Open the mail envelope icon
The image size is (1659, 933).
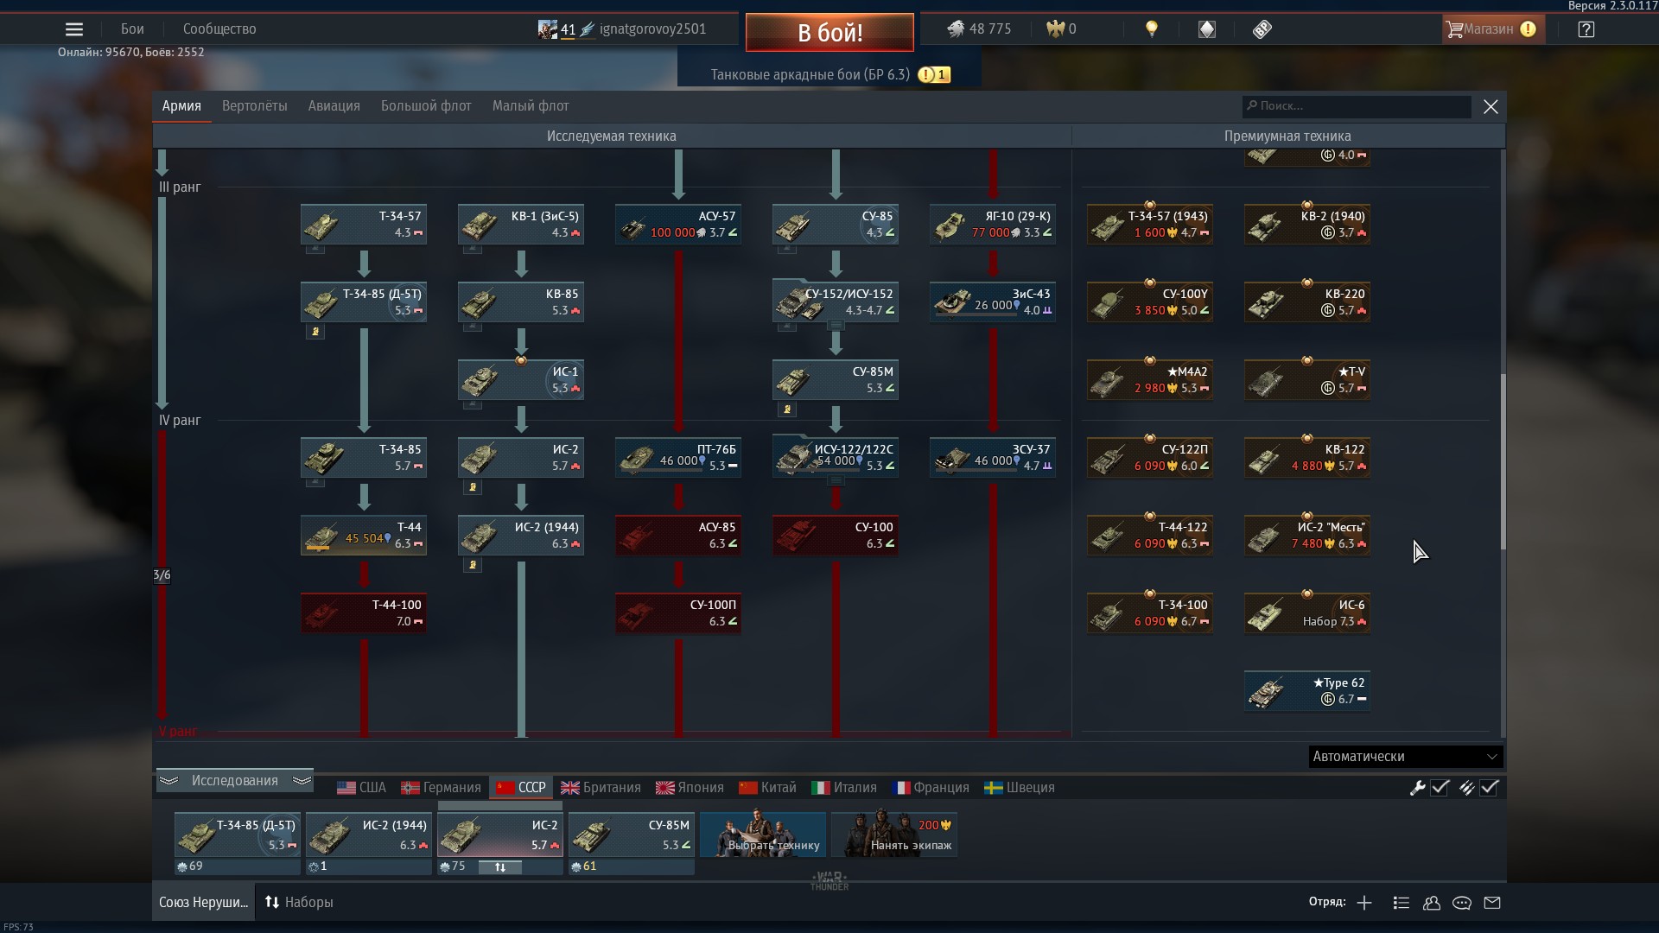pos(1492,903)
